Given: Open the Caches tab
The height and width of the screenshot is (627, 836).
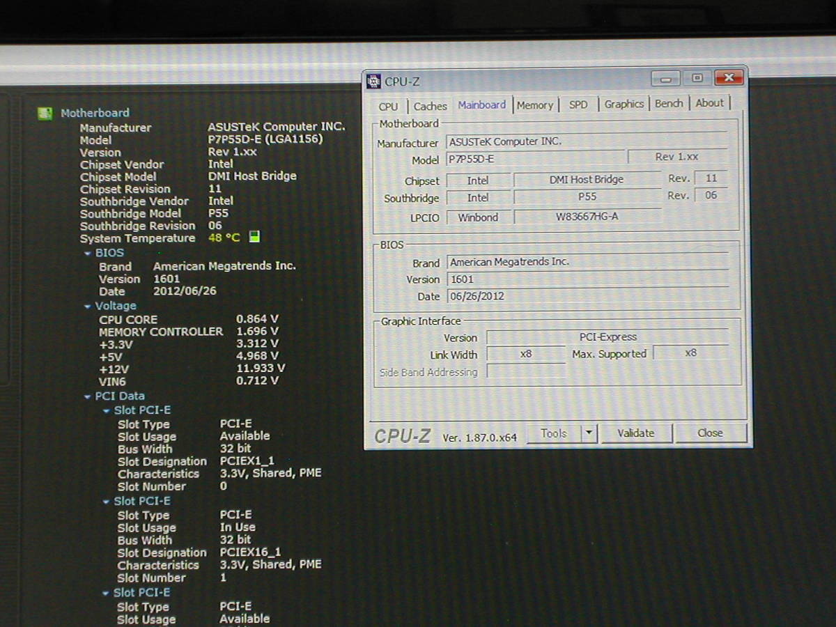Looking at the screenshot, I should [x=430, y=106].
